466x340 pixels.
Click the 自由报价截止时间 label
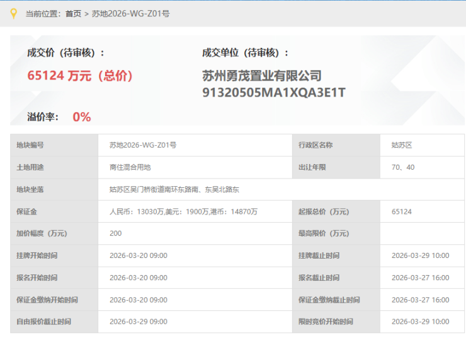[x=43, y=322]
